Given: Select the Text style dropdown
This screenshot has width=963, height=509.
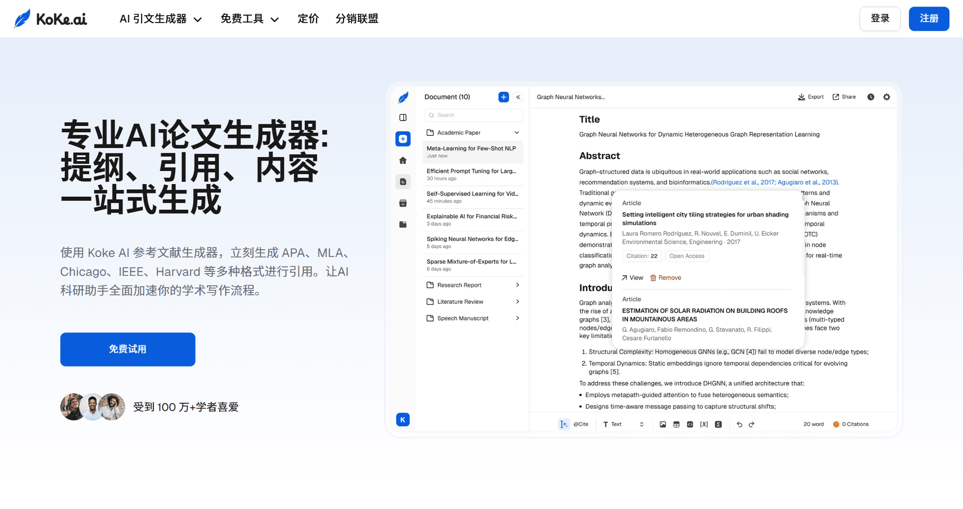Looking at the screenshot, I should tap(623, 424).
